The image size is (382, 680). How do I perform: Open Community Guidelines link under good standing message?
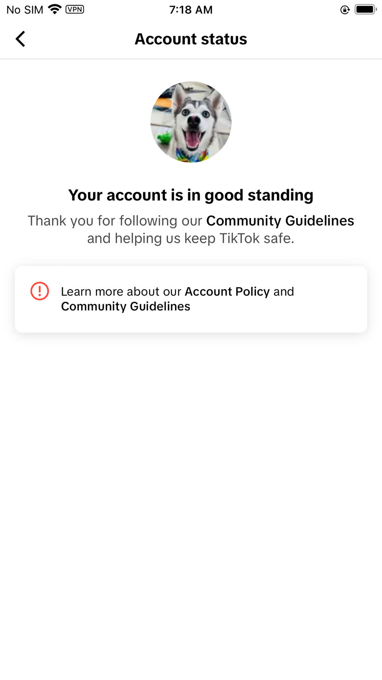coord(280,221)
